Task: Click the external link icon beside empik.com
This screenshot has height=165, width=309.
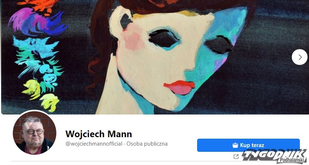Action: [236, 157]
